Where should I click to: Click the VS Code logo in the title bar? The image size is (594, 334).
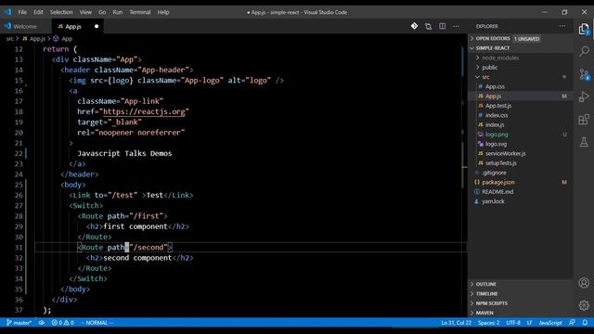(7, 12)
